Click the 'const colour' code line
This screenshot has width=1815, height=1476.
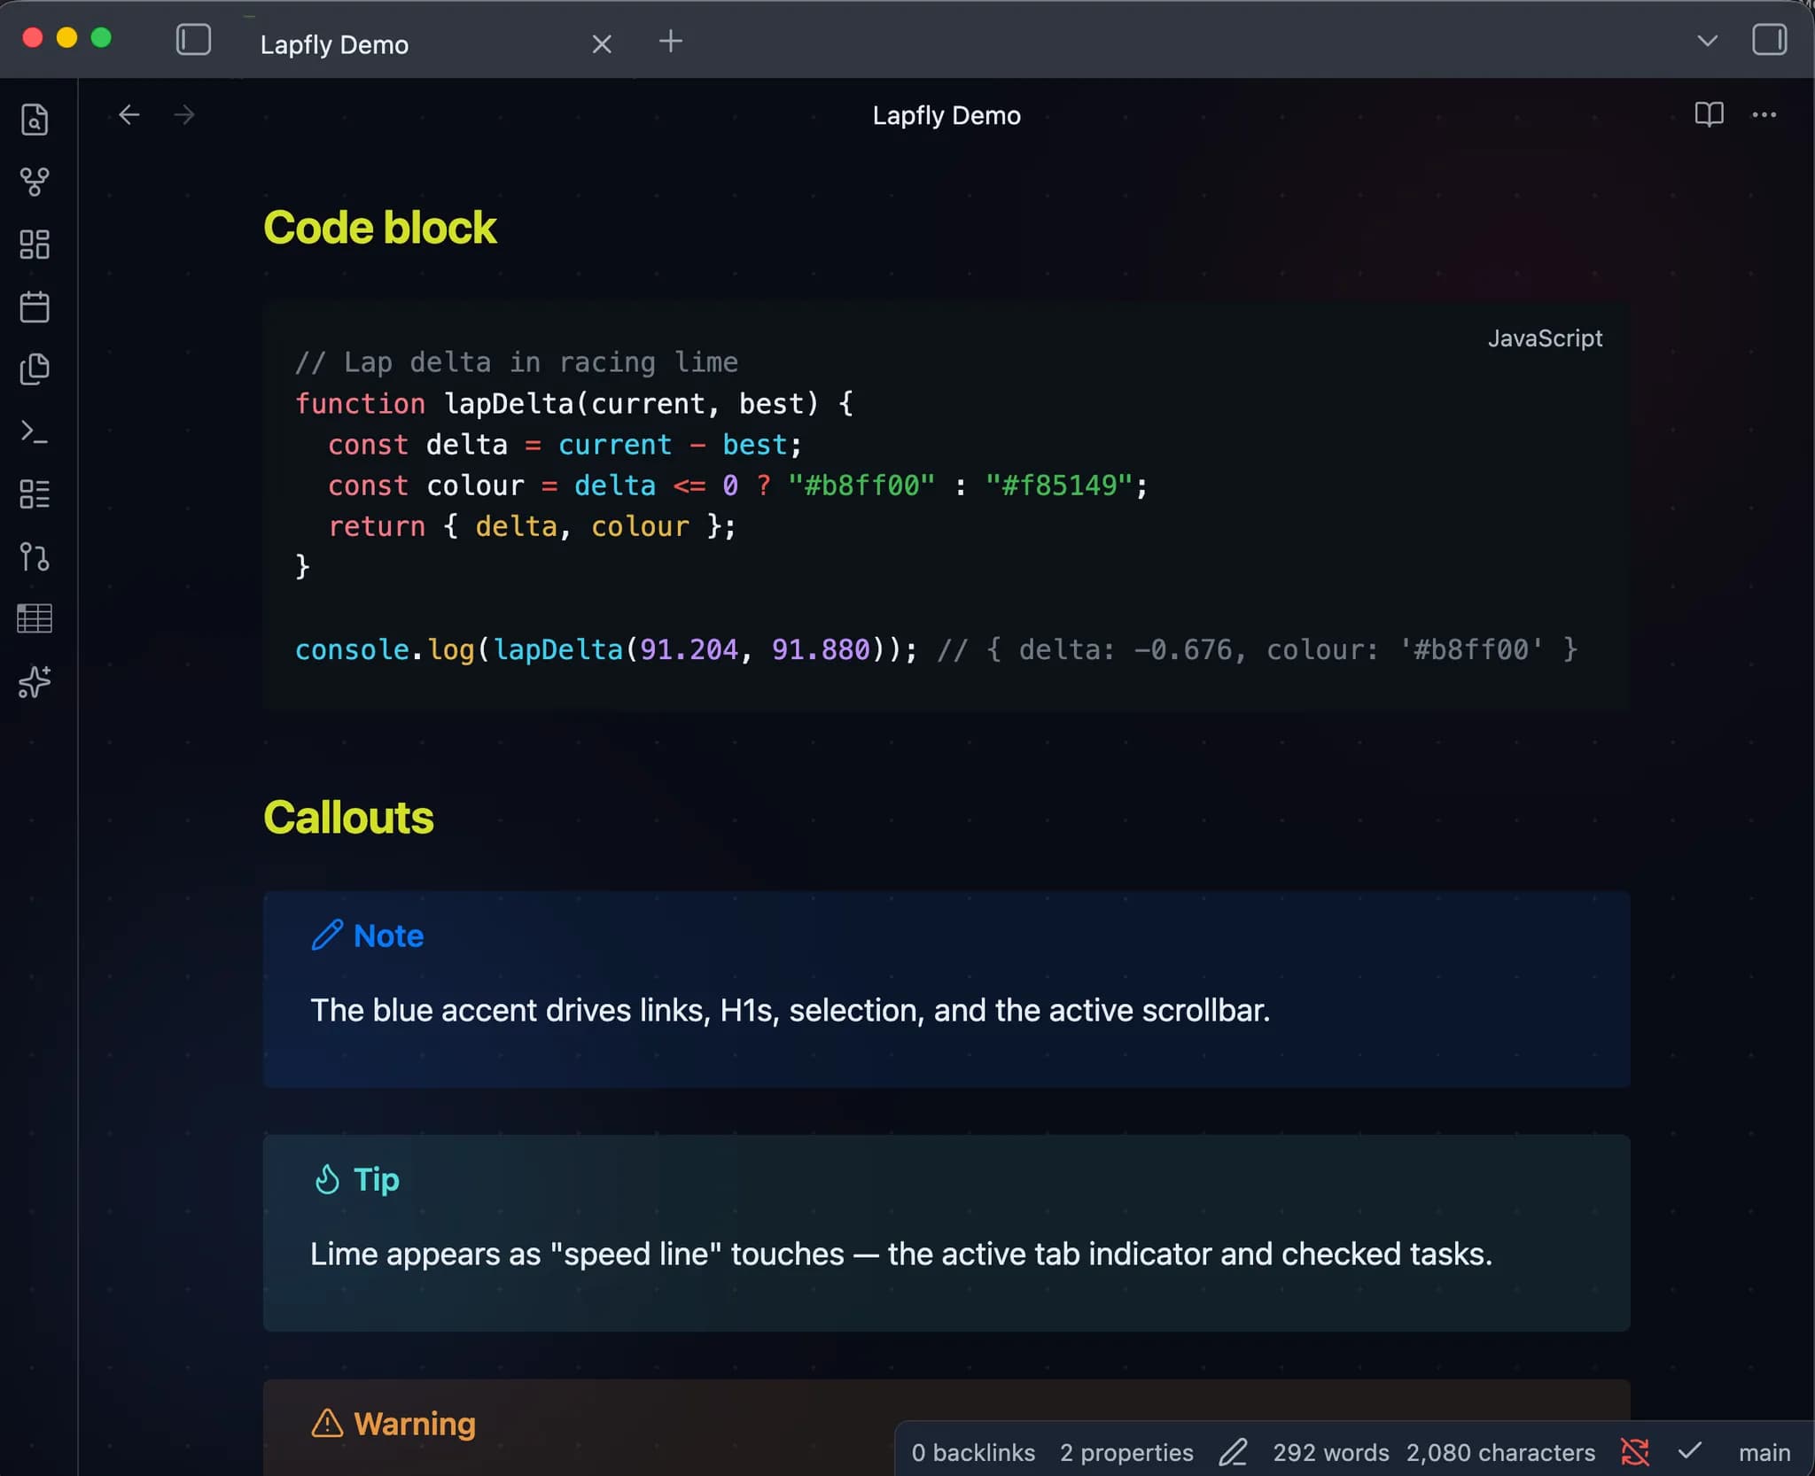[737, 486]
